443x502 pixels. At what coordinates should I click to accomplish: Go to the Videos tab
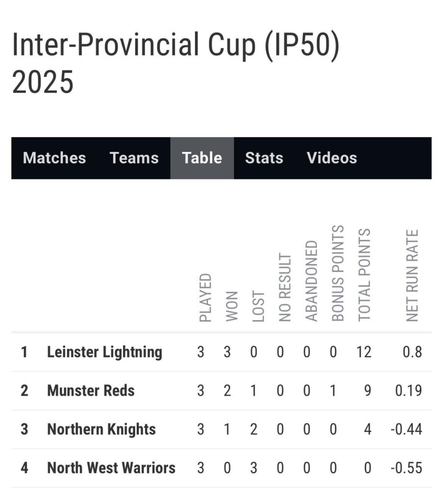click(x=332, y=158)
